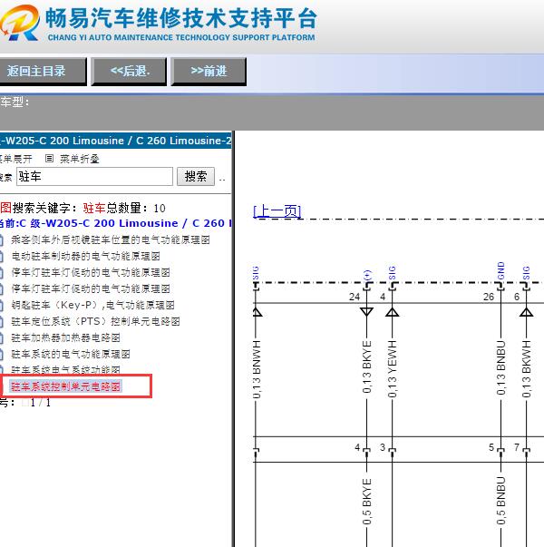Focus the search field containing 驻车
Image resolution: width=544 pixels, height=547 pixels.
(94, 177)
